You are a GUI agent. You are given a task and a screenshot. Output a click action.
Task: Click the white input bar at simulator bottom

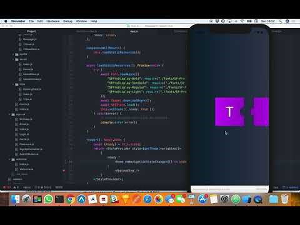pyautogui.click(x=229, y=189)
